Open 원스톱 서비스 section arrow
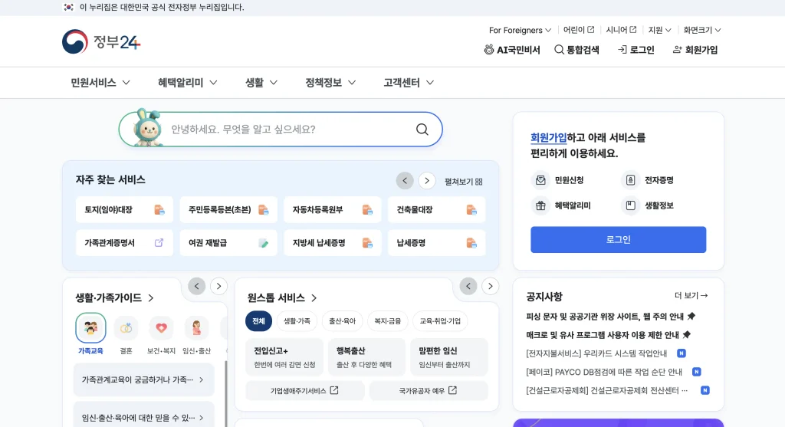This screenshot has width=785, height=427. (x=314, y=298)
